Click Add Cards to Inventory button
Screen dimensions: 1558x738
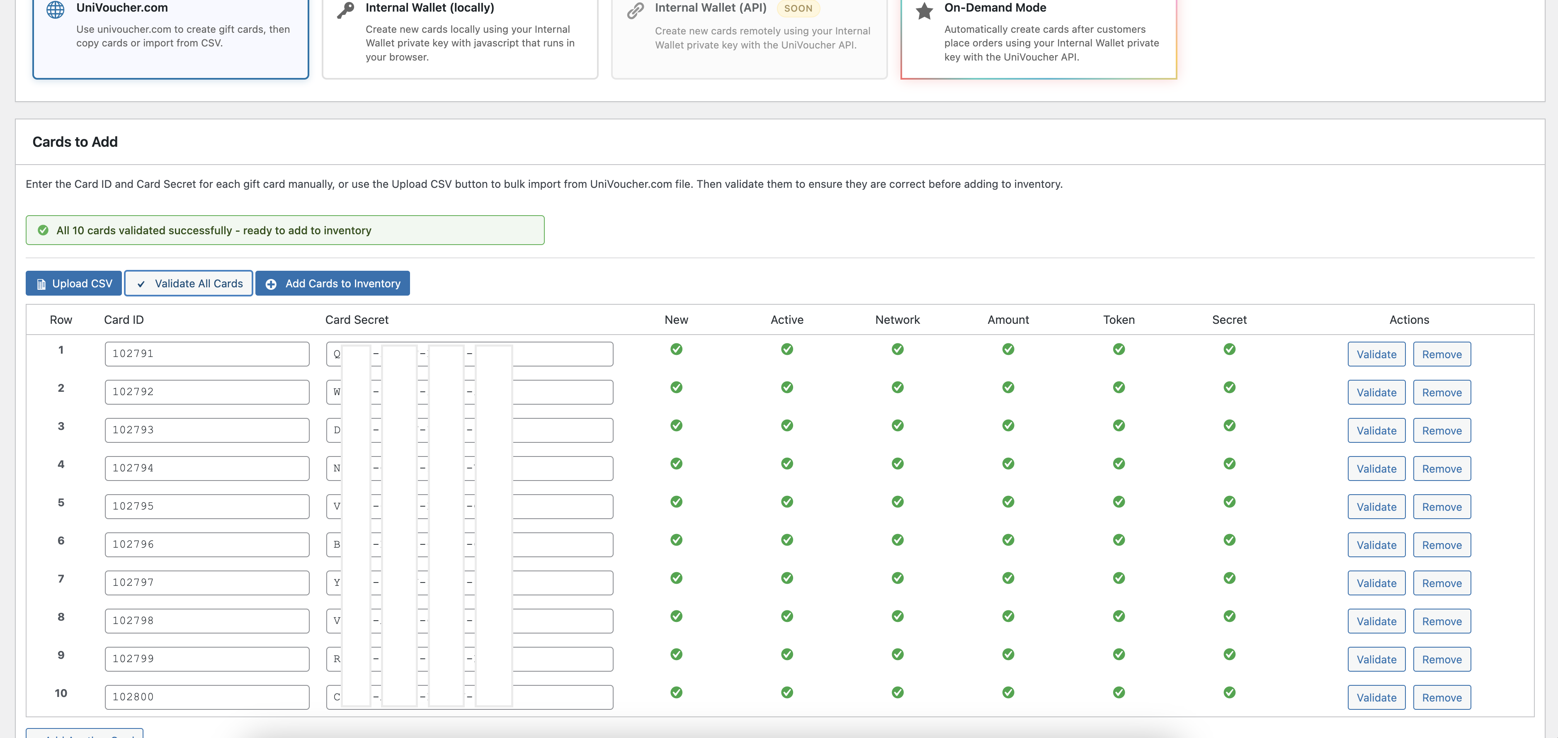(332, 283)
